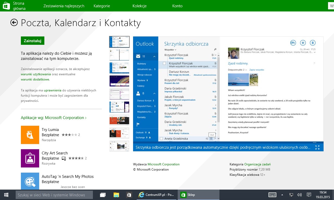Screen dimensions: 334x200
Task: Open the Organizacja zadań category link
Action: tap(257, 164)
